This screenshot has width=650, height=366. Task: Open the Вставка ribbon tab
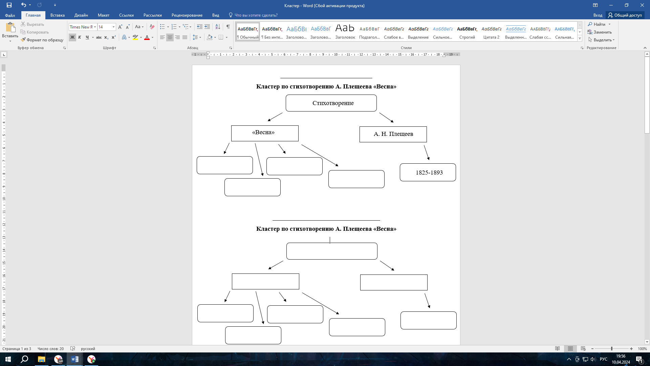tap(57, 15)
